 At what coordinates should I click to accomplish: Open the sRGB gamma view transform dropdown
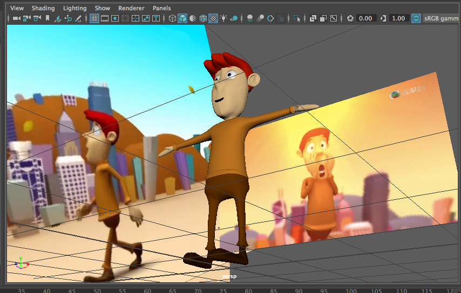(x=441, y=18)
